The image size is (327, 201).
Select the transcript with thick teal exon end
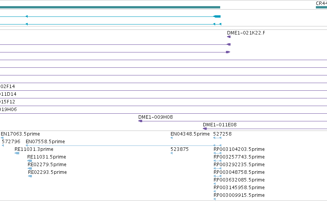(110, 16)
